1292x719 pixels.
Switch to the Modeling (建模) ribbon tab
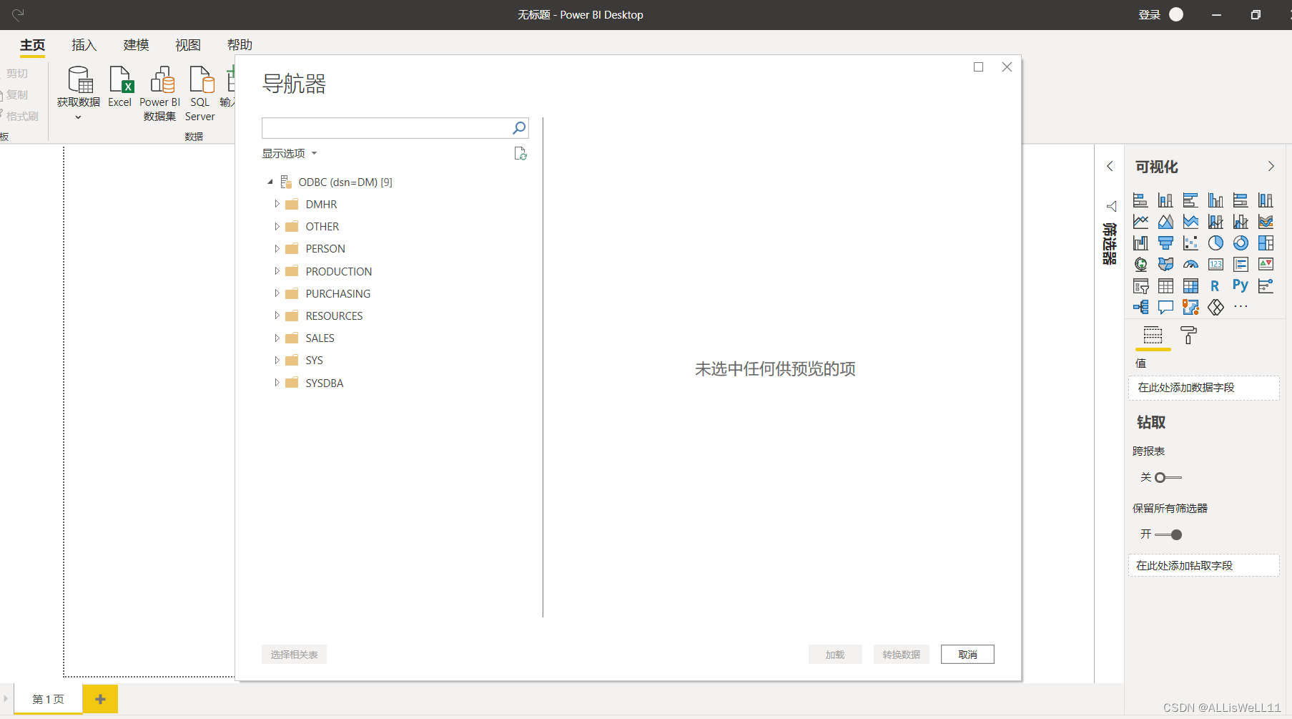click(136, 45)
